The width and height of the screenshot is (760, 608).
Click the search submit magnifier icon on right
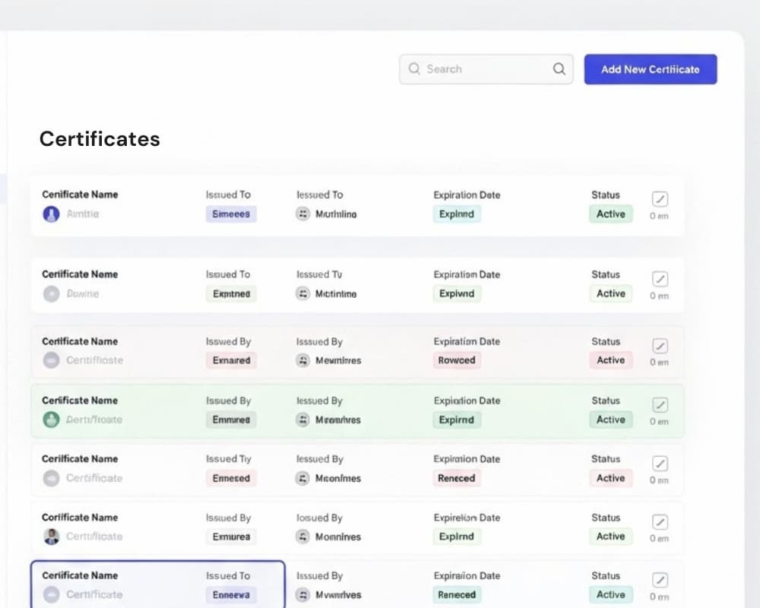(x=559, y=69)
